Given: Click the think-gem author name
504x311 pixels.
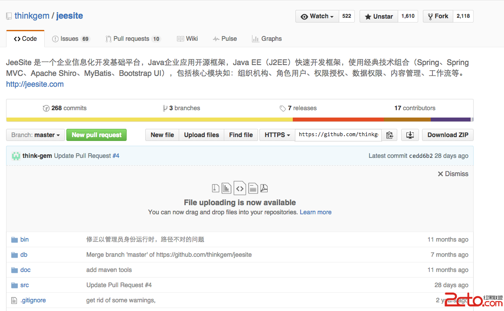Looking at the screenshot, I should tap(37, 156).
